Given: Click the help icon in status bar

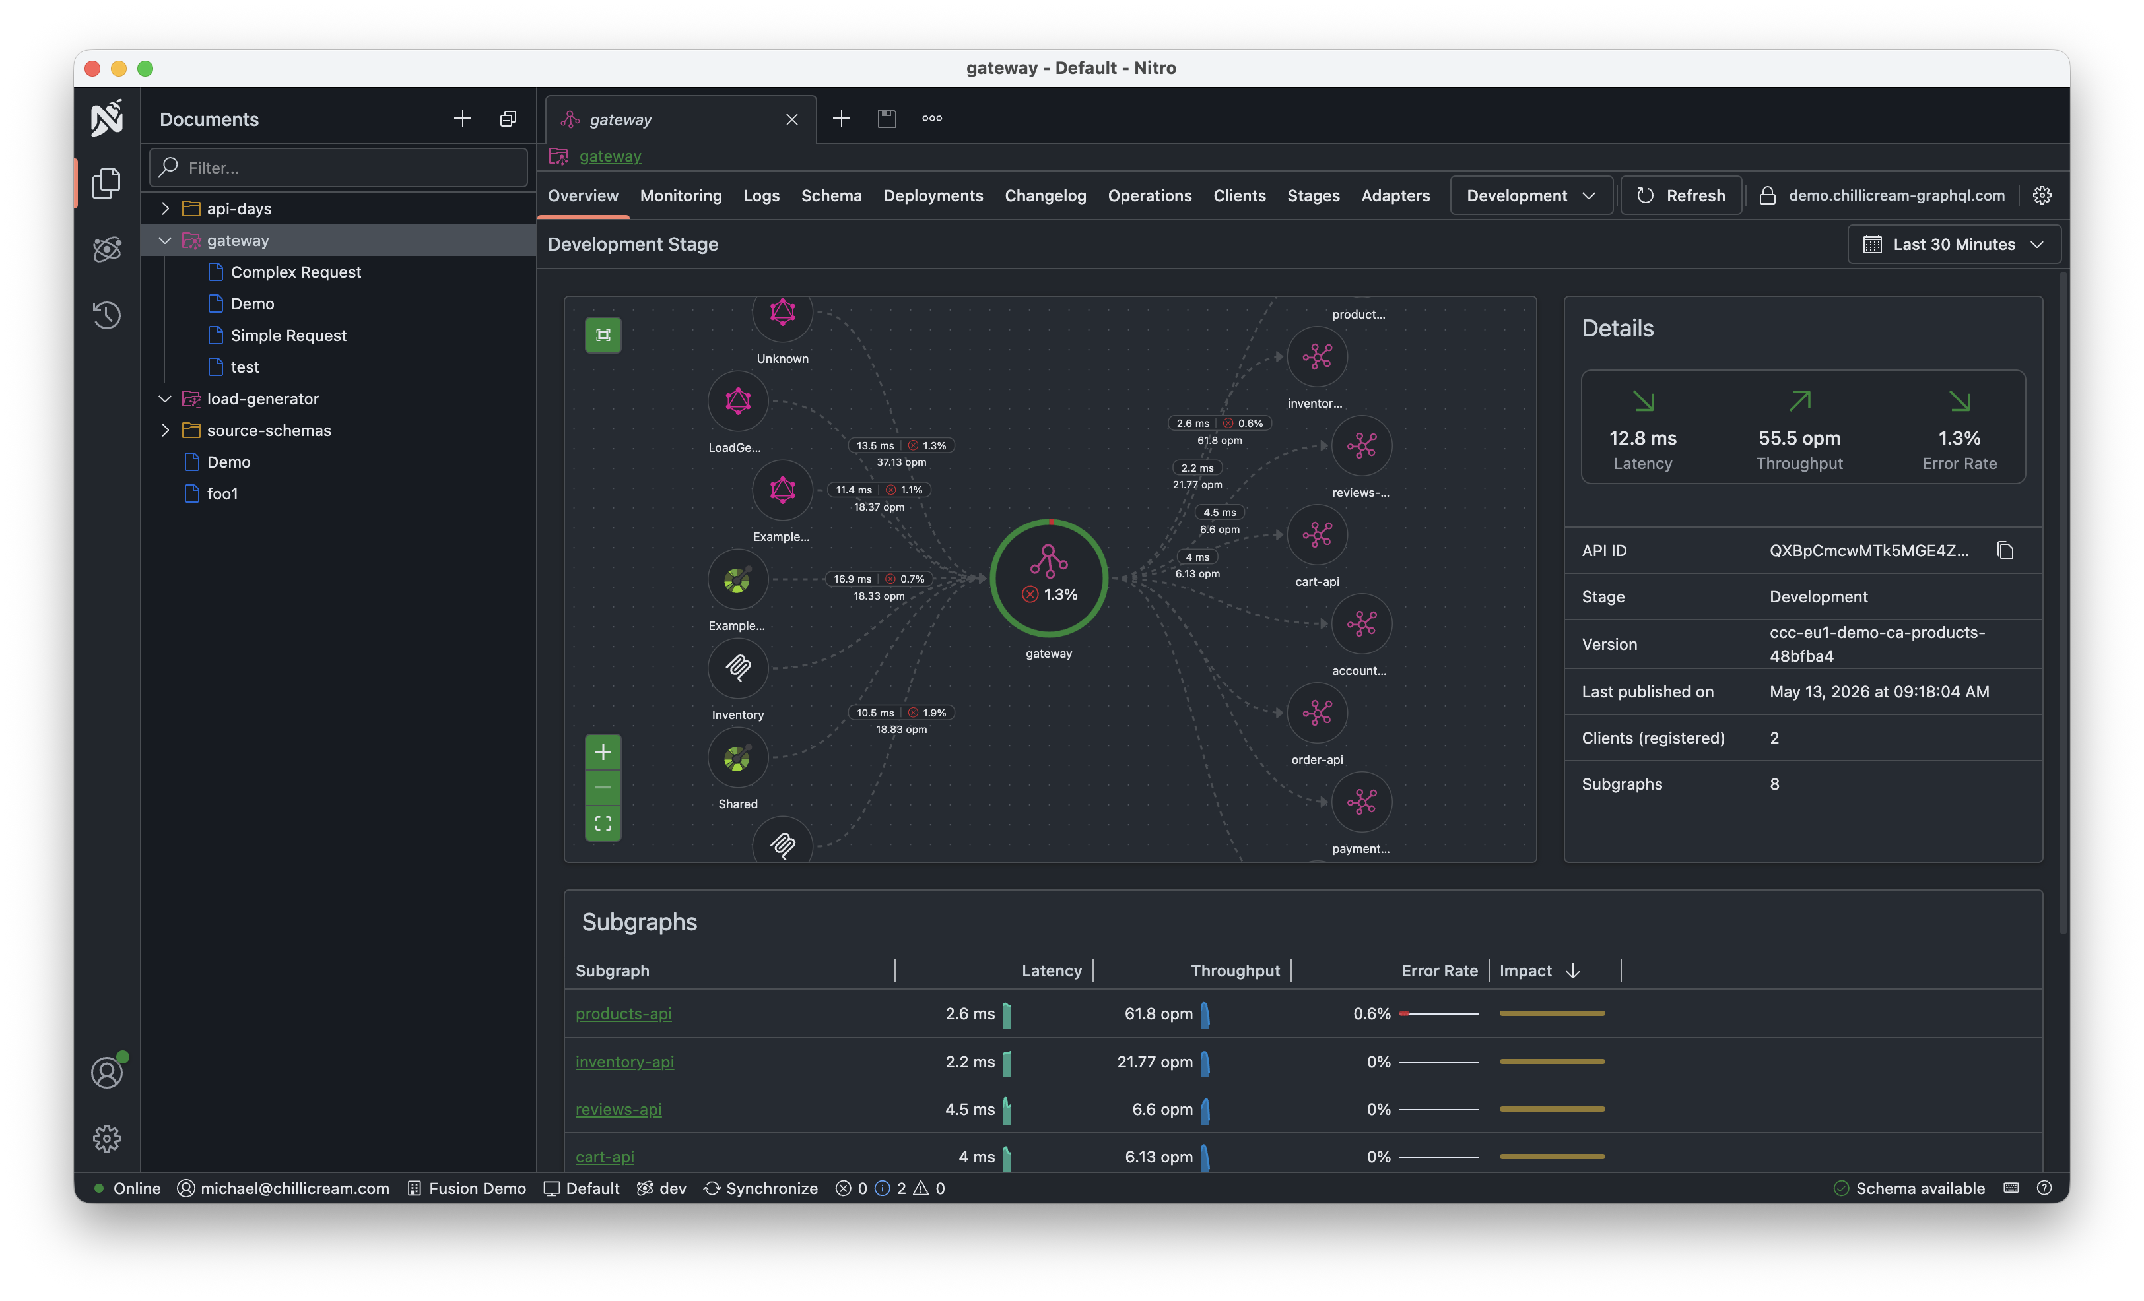Looking at the screenshot, I should click(2044, 1188).
